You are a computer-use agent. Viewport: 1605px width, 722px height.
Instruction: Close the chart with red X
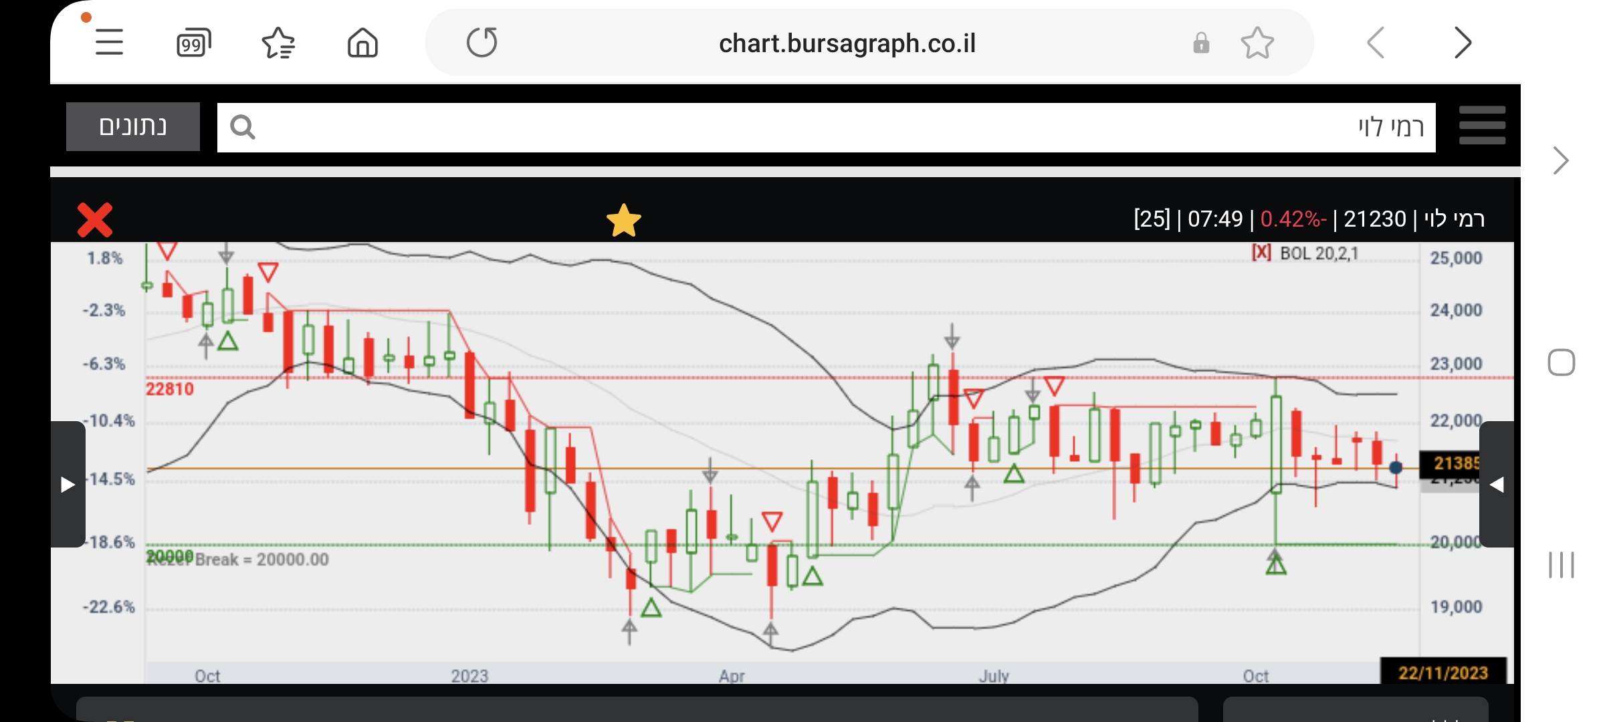coord(95,220)
